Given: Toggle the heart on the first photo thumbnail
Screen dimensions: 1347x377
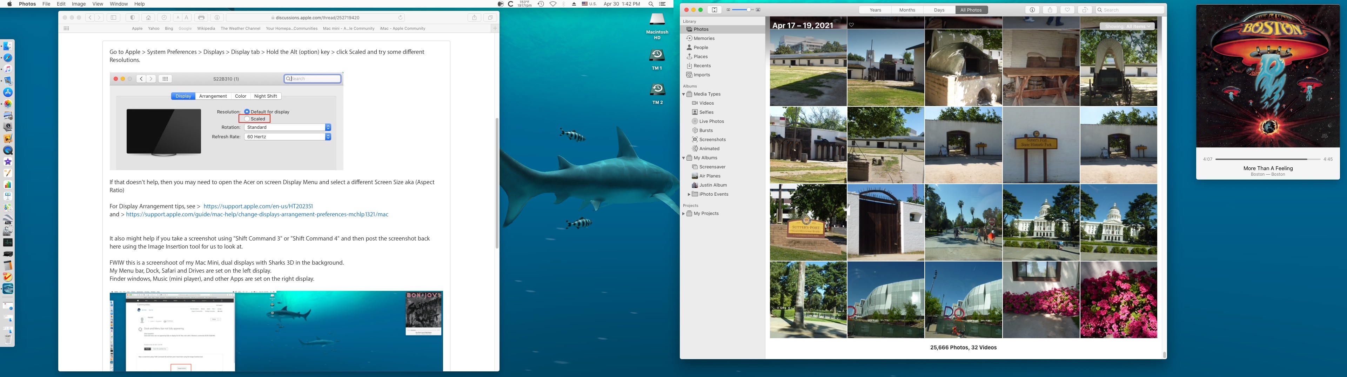Looking at the screenshot, I should click(851, 25).
